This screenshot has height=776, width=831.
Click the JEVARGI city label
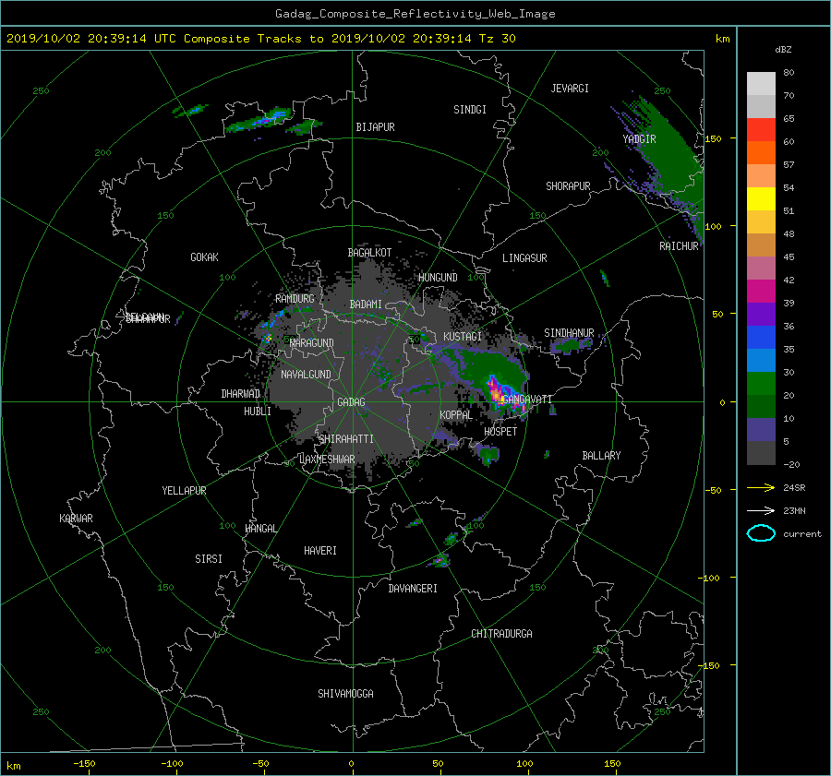[570, 89]
